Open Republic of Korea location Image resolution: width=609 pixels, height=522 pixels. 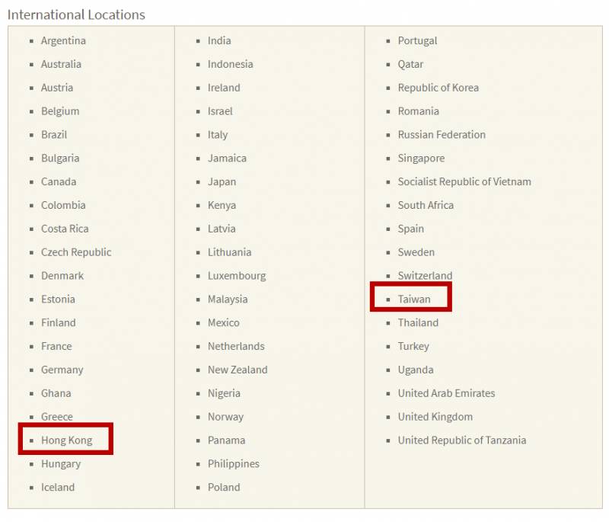438,88
